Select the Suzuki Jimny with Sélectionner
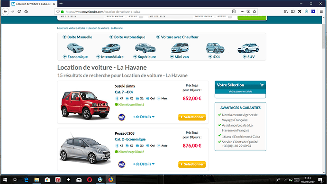Screen dimensions: 327x184 [192, 117]
